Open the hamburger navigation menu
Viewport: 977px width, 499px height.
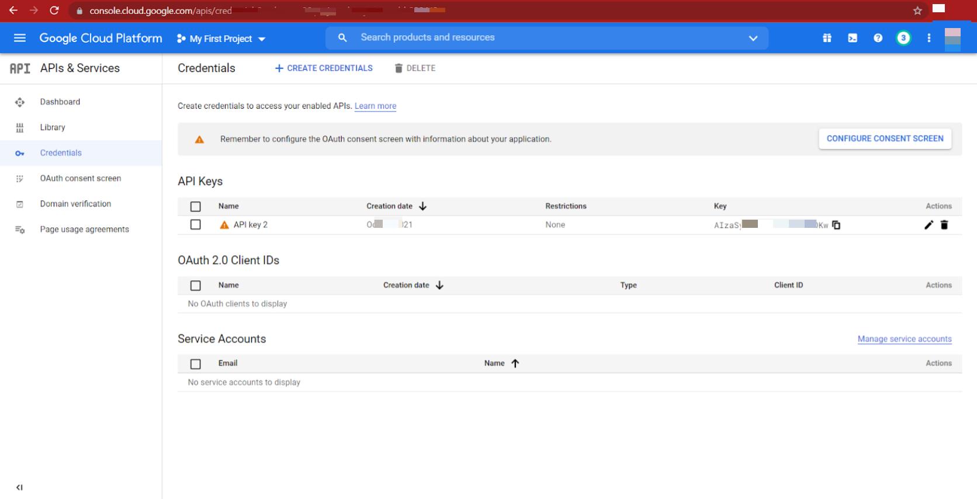[x=20, y=38]
